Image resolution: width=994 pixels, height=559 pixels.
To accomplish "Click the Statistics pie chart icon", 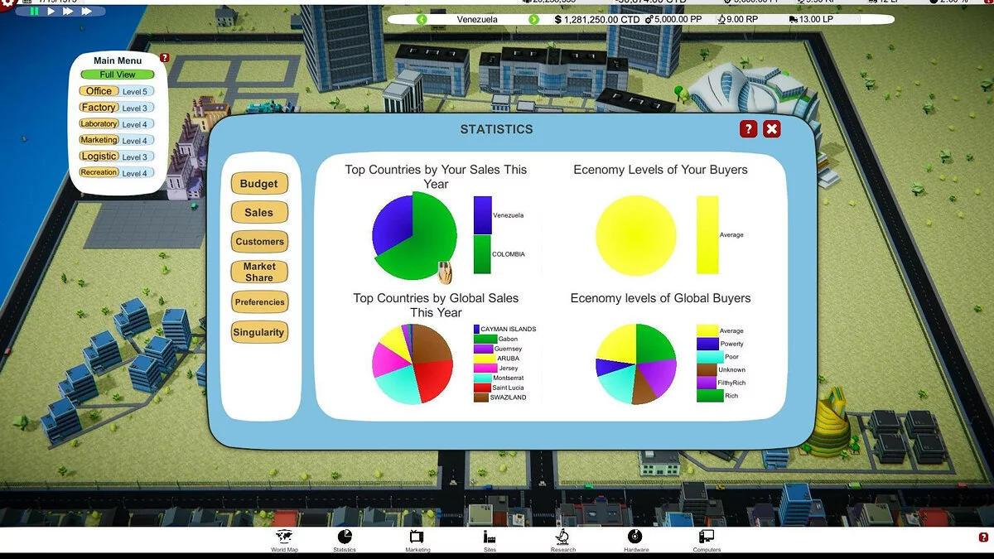I will coord(345,537).
